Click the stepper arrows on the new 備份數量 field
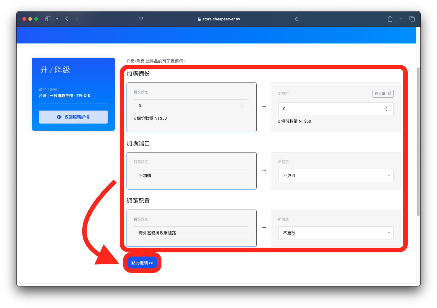Image resolution: width=437 pixels, height=308 pixels. (x=386, y=109)
